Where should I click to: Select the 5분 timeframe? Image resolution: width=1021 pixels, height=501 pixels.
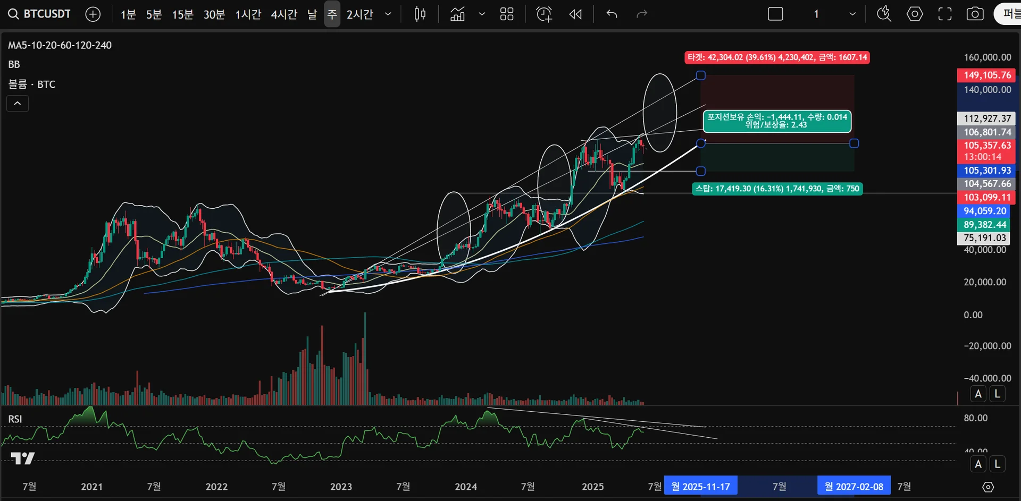[x=154, y=14]
